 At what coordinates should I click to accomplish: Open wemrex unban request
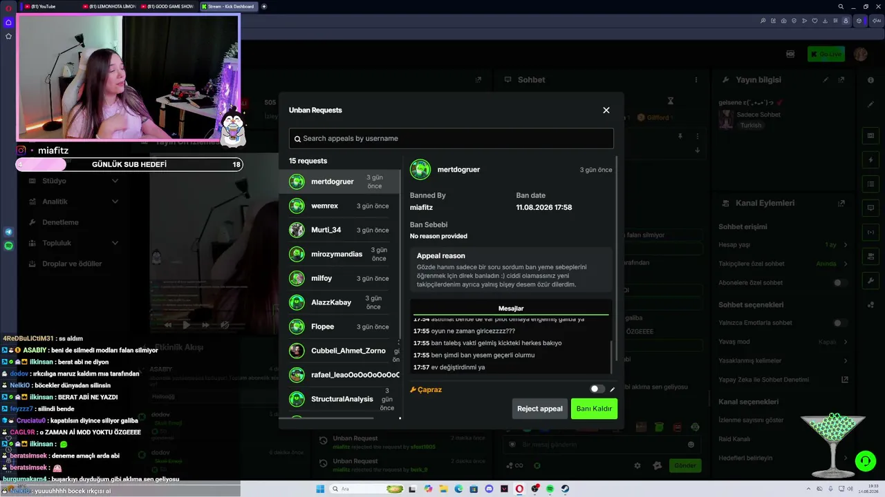(x=339, y=206)
